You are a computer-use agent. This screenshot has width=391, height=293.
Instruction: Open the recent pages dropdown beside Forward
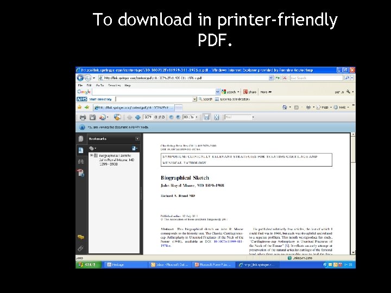click(94, 78)
